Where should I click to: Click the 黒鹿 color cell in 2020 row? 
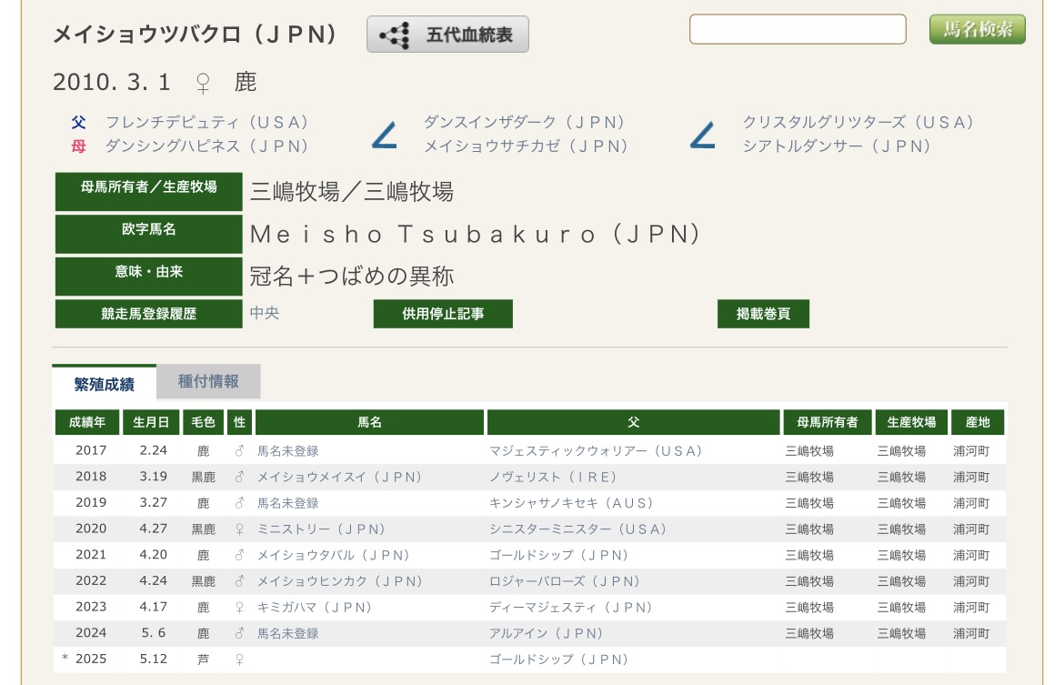[x=203, y=529]
